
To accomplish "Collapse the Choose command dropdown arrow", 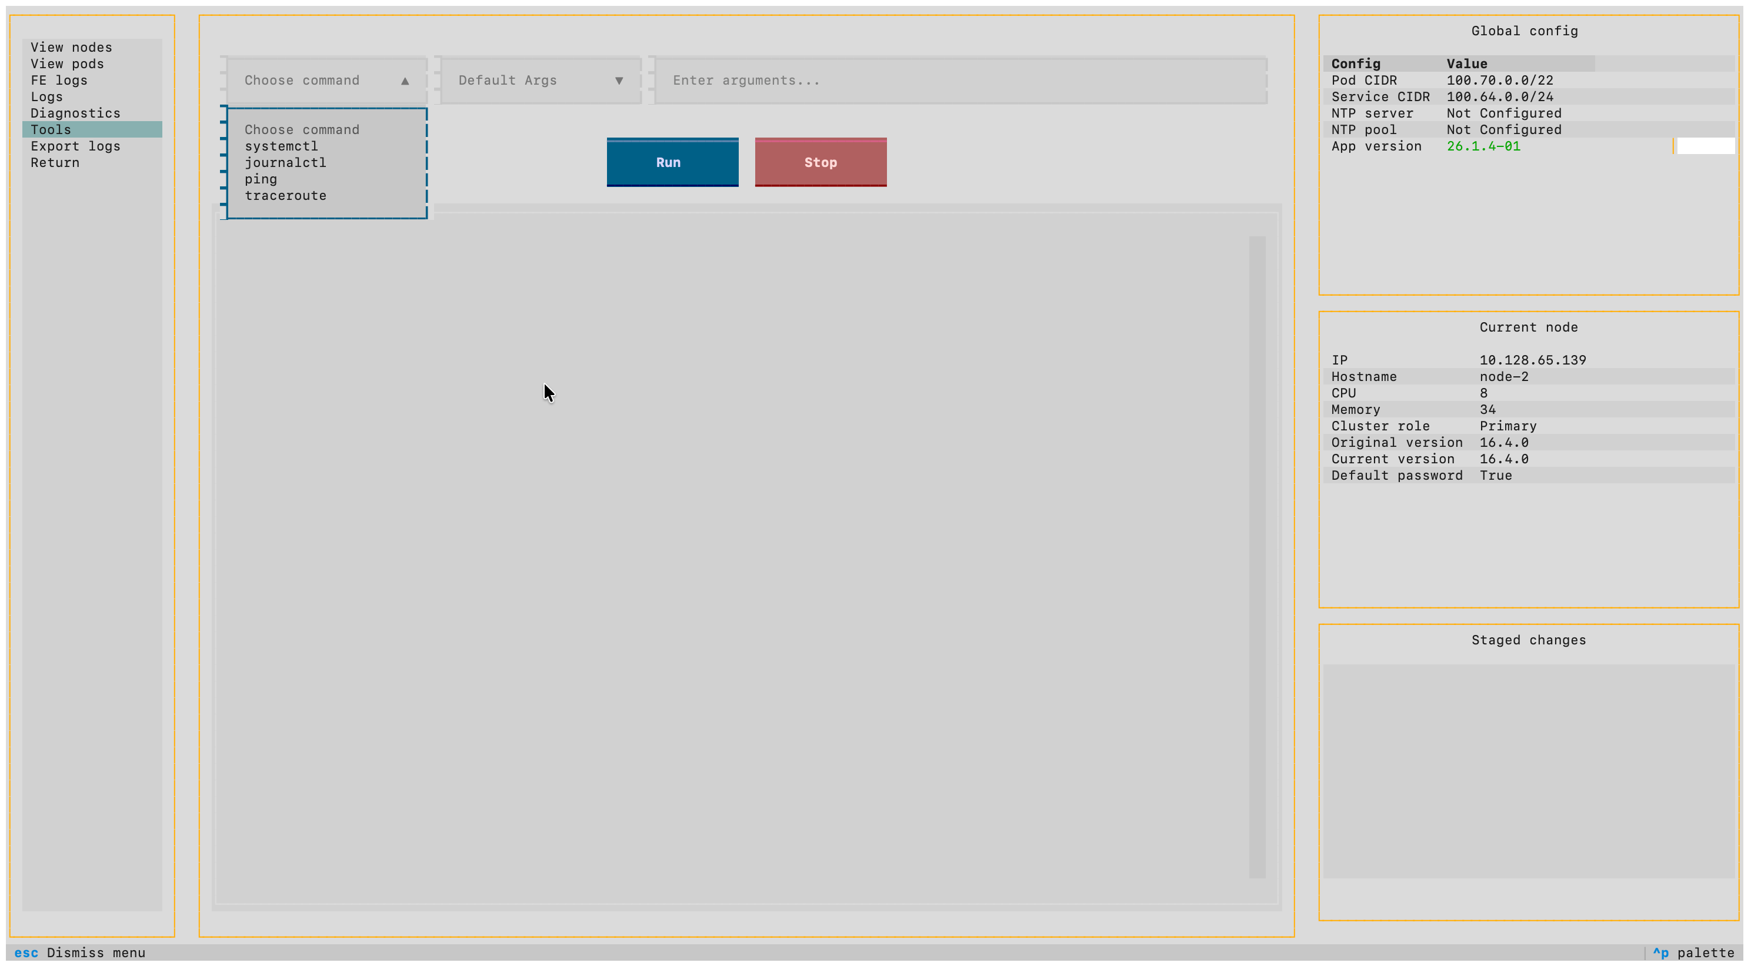I will point(405,80).
